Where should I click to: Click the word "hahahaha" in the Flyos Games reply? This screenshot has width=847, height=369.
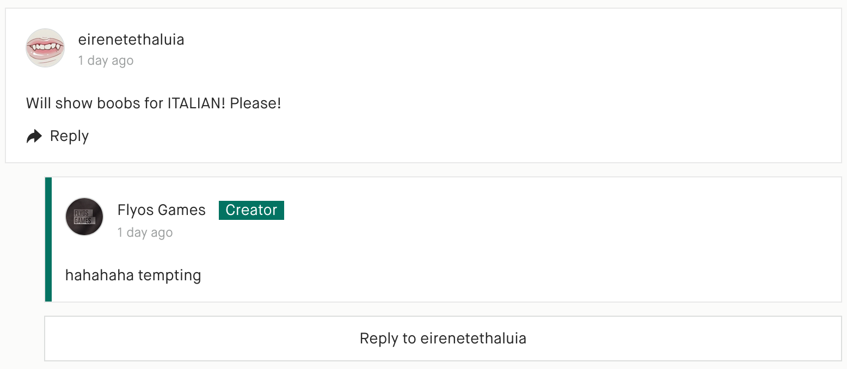click(99, 275)
